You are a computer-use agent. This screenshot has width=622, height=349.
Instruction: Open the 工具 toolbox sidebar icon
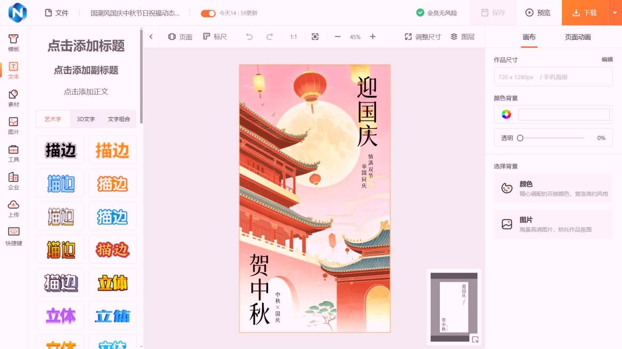(x=14, y=153)
